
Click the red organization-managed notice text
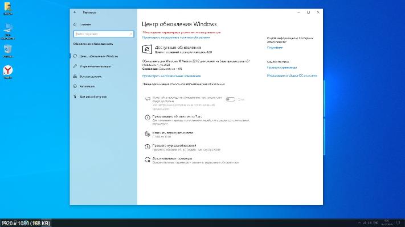coord(181,32)
